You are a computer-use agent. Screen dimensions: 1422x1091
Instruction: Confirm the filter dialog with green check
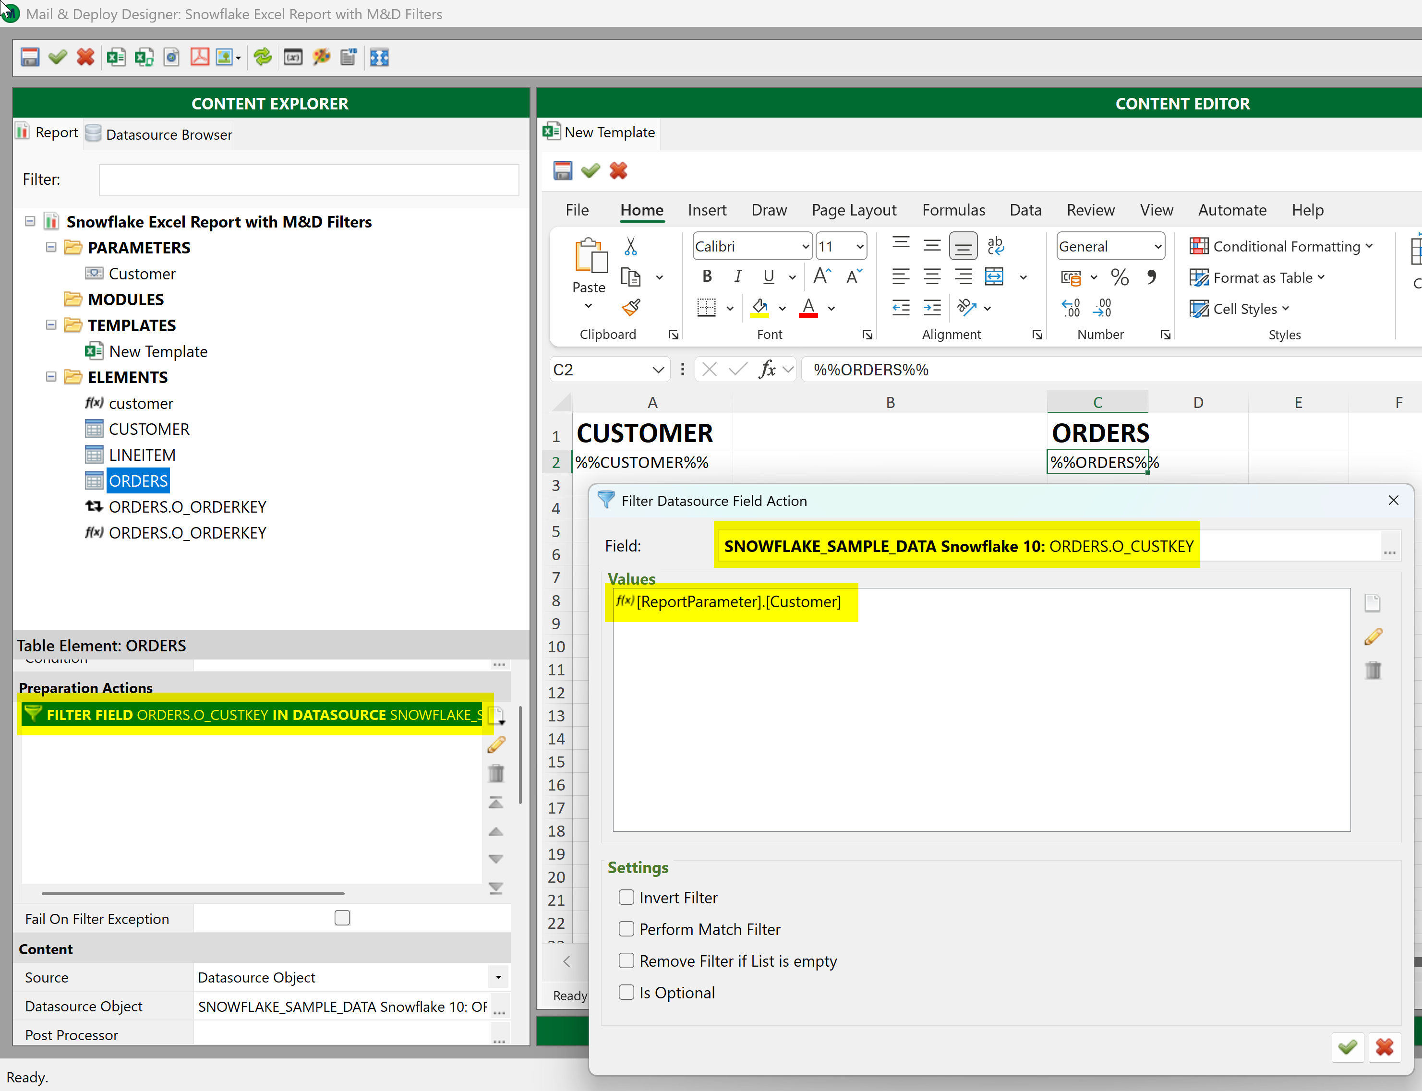tap(1347, 1046)
